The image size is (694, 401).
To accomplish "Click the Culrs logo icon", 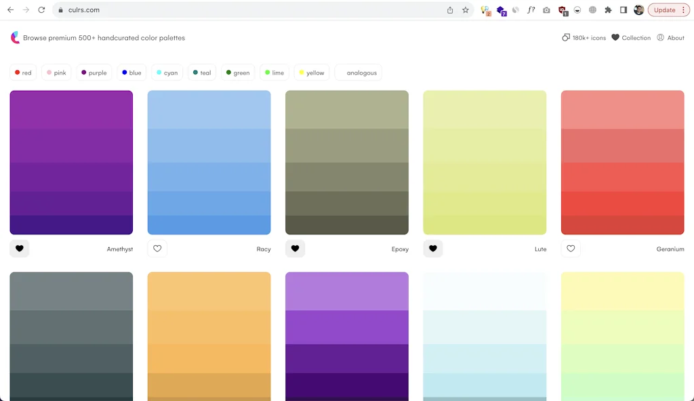I will point(15,38).
